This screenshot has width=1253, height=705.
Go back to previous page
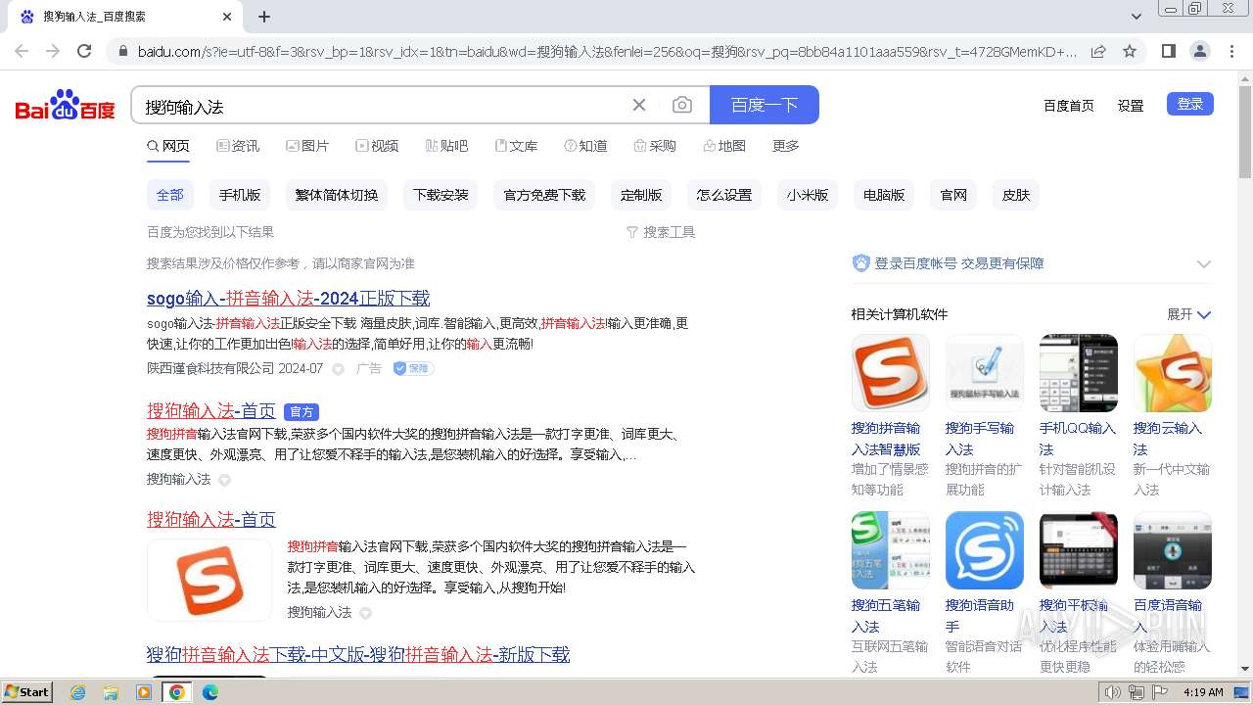tap(22, 51)
